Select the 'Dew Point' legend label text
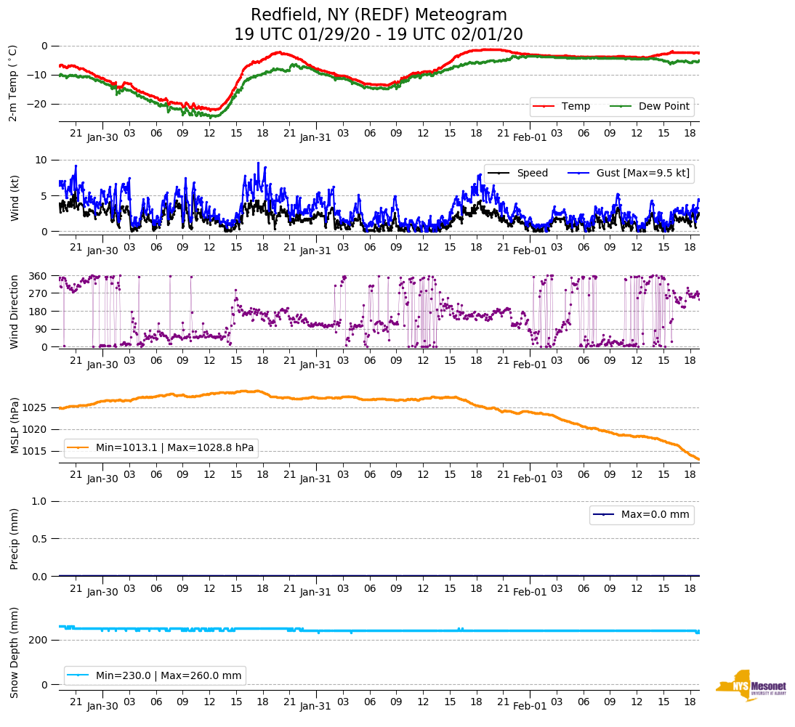Screen dimensions: 795x727 [x=663, y=107]
